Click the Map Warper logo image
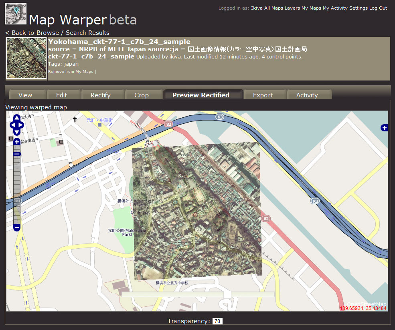Viewport: 395px width, 330px height. [x=16, y=14]
